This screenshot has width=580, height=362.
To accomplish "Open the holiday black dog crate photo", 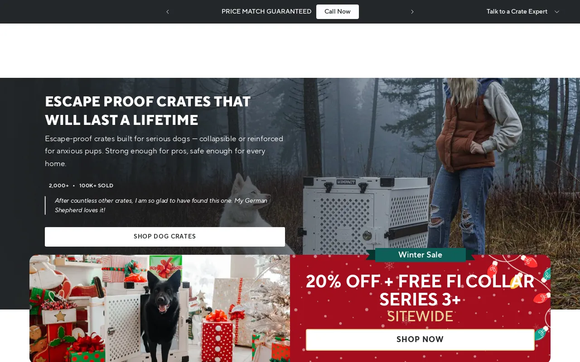I will pos(159,308).
